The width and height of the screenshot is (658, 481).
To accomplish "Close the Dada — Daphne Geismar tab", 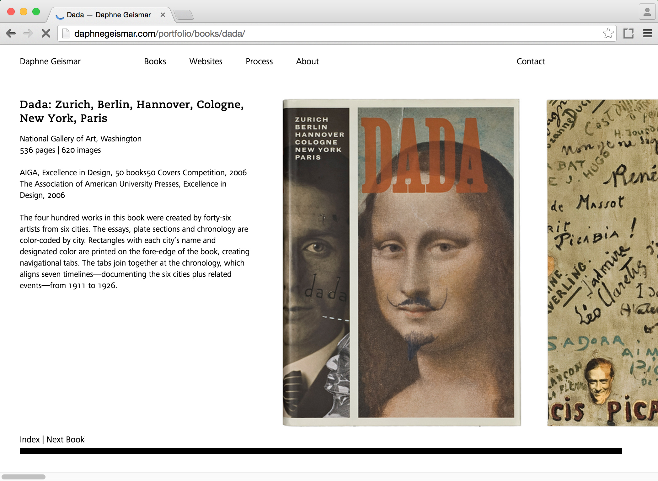I will click(x=163, y=15).
